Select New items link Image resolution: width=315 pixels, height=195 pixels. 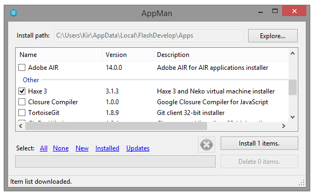coord(82,148)
